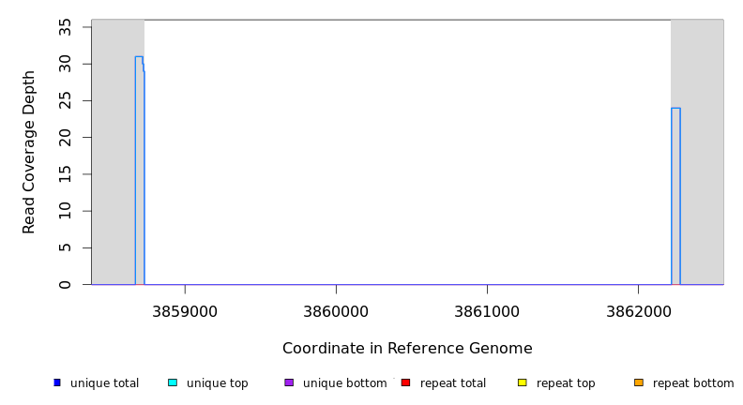Click the 3860000 x-axis tick label
The image size is (743, 405).
tap(336, 310)
